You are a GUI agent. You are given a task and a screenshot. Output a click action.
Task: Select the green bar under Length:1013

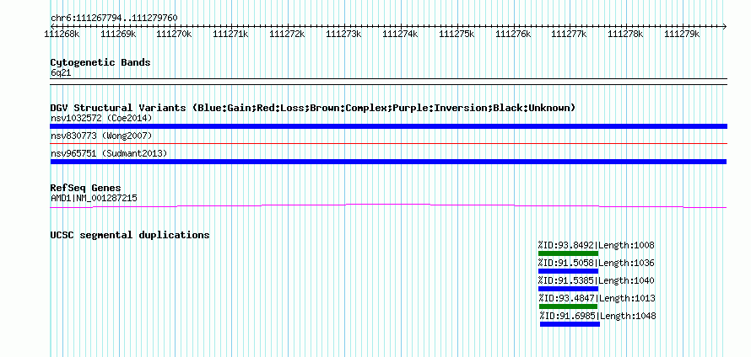click(568, 306)
